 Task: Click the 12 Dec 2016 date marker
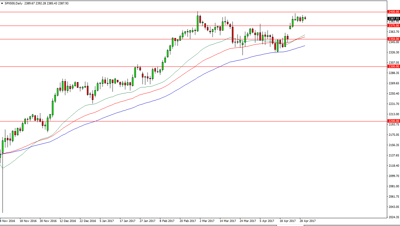coord(68,221)
